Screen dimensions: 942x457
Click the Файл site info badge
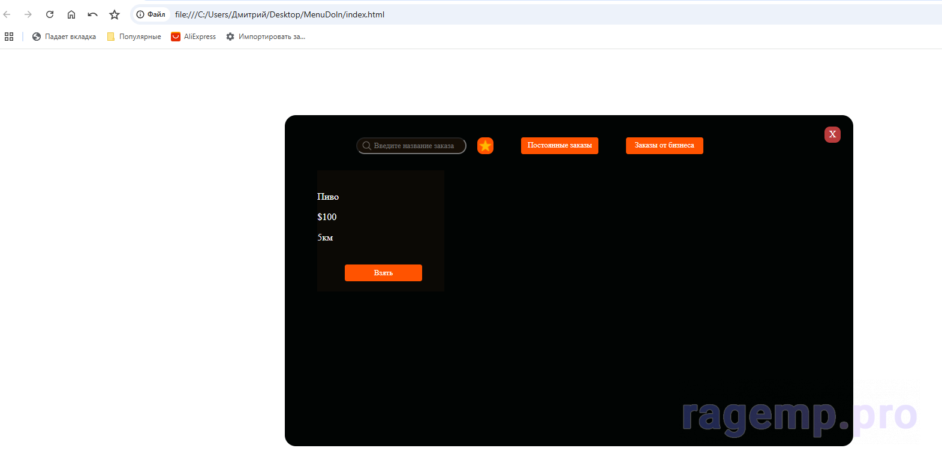(x=151, y=14)
